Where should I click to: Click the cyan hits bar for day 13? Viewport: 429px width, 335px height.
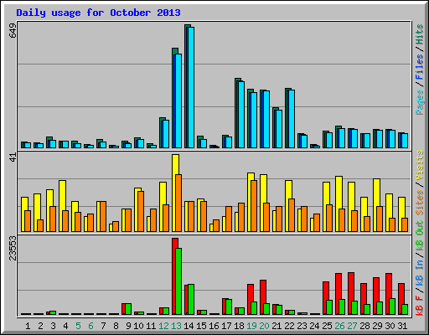point(178,100)
